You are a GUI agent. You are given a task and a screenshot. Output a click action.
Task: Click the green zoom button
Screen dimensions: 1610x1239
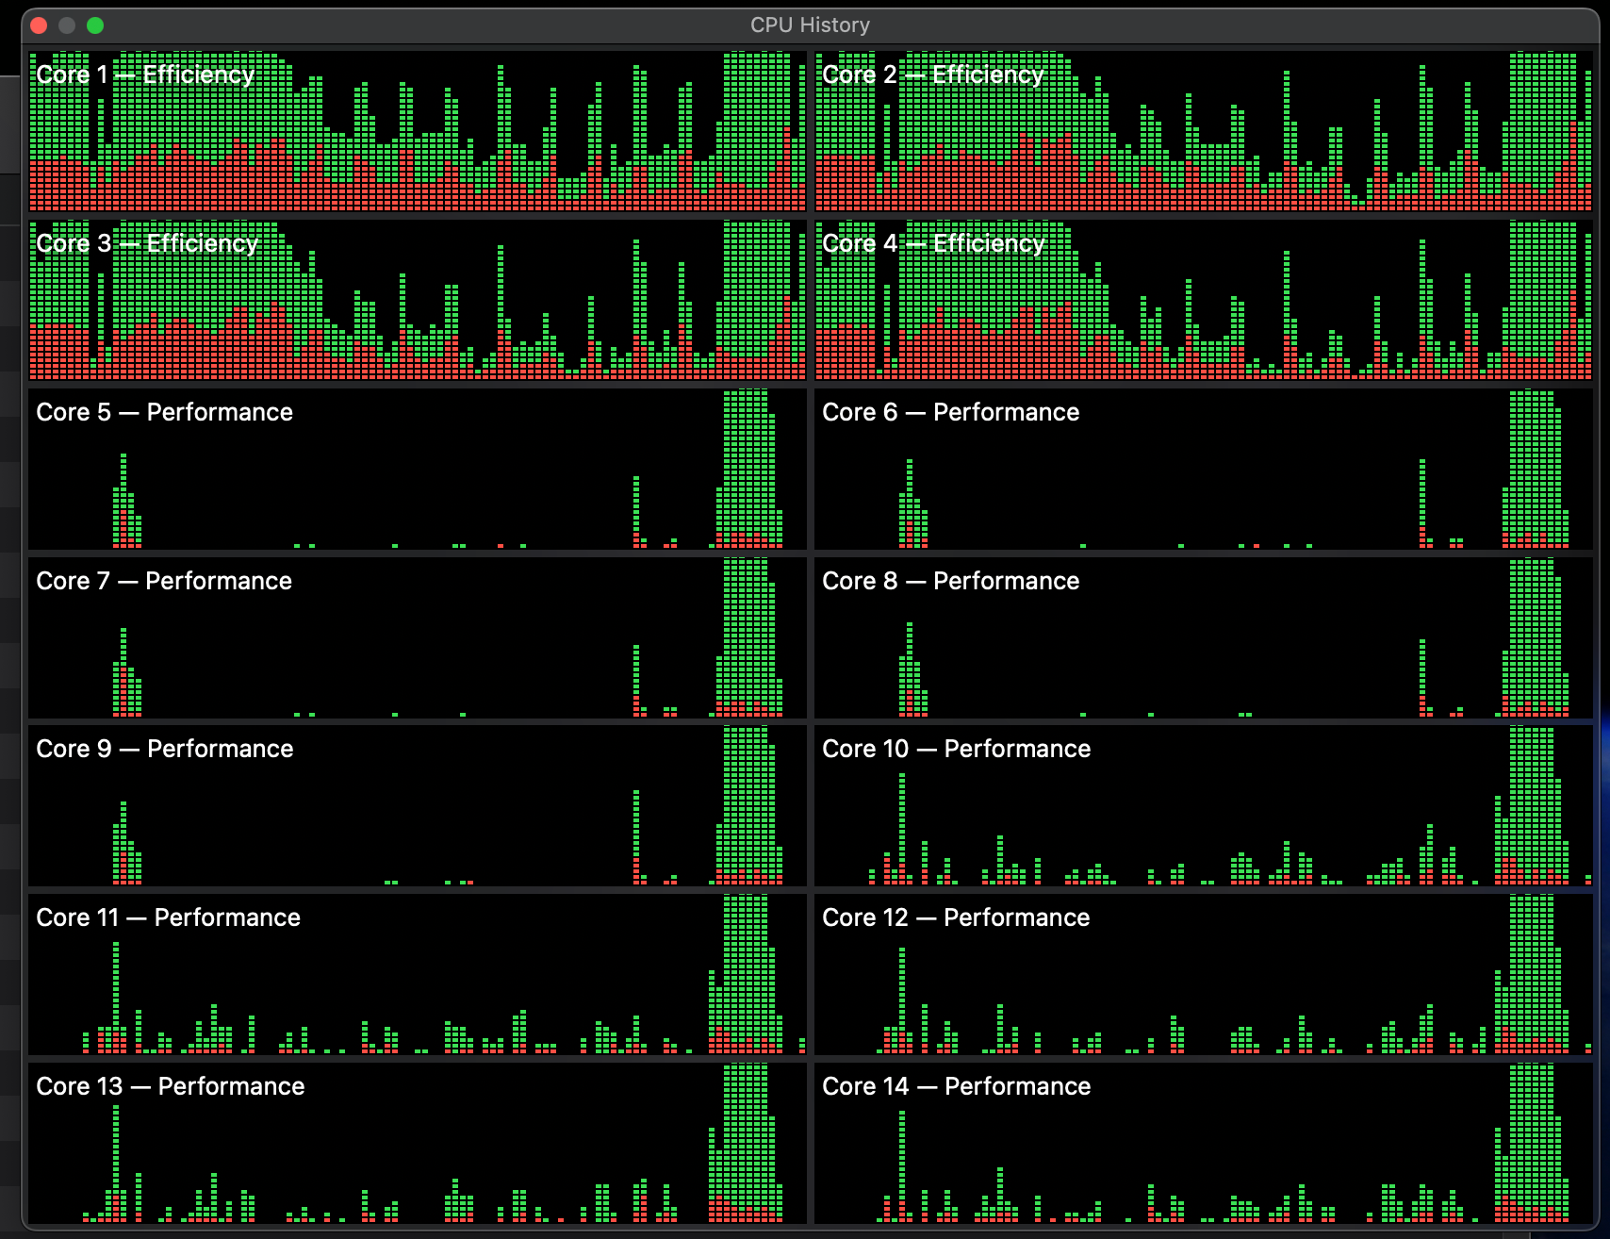[95, 25]
